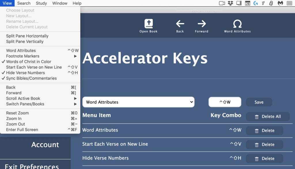Click the display-with-sidebar menu bar icon
Screen dimensions: 295x169
239,3
